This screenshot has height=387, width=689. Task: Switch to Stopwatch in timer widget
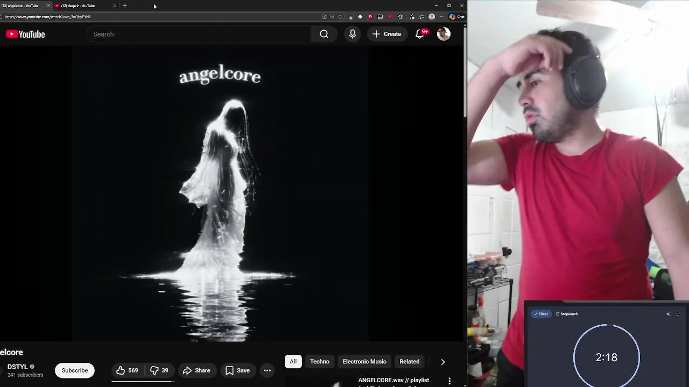click(567, 314)
